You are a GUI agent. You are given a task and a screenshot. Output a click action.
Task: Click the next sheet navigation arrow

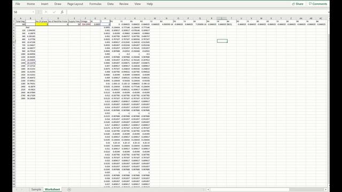point(21,190)
